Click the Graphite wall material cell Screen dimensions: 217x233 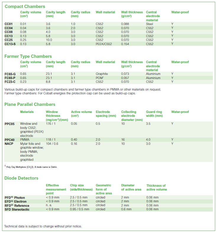(x=102, y=74)
